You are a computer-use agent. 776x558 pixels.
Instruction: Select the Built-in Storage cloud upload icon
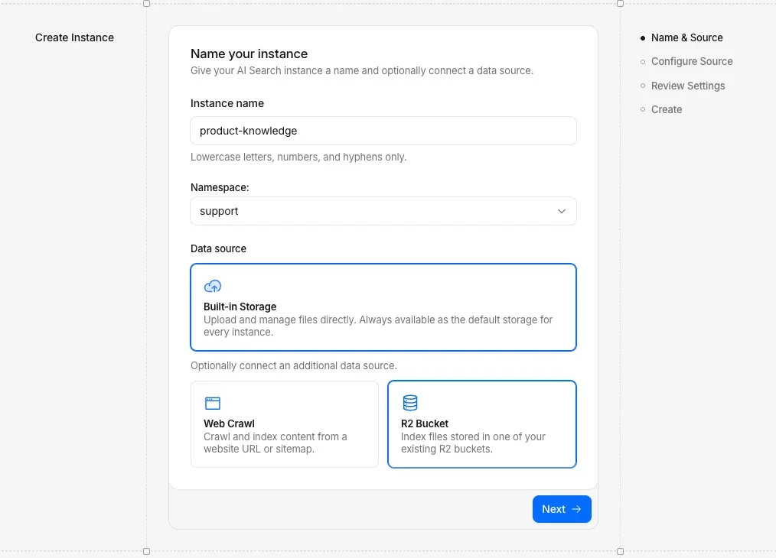212,286
